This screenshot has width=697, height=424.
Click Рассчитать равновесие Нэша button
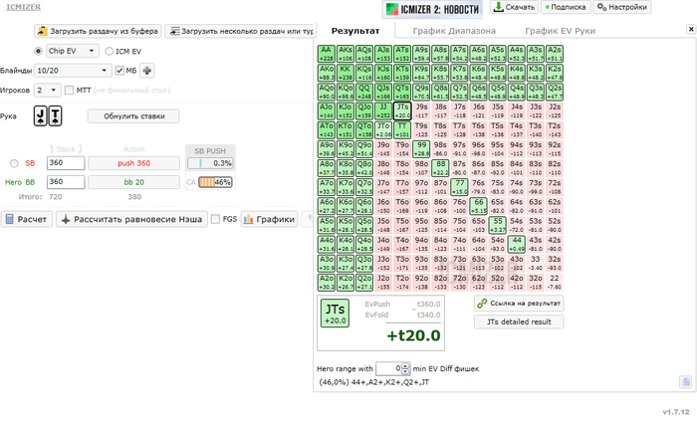[x=131, y=219]
